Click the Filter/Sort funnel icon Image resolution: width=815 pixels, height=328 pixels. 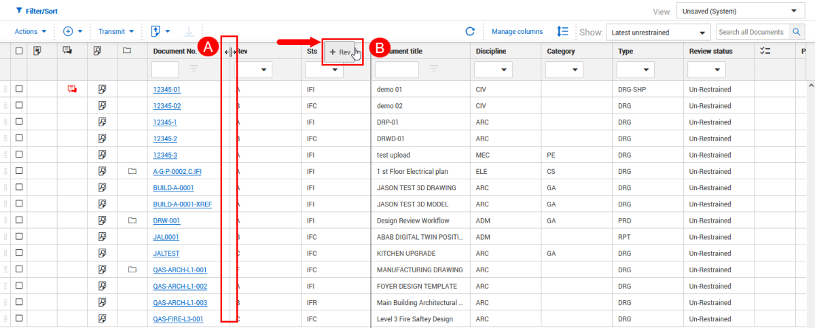(x=19, y=11)
